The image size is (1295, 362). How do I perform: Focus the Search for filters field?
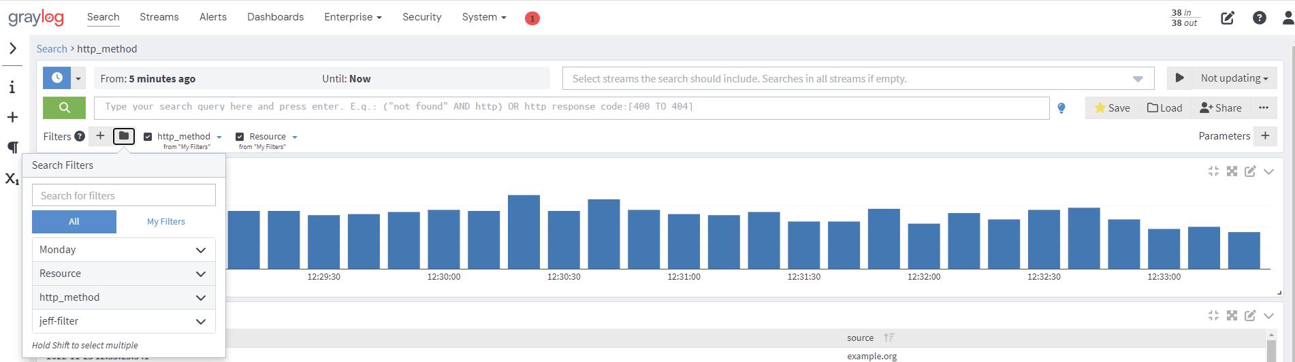coord(124,195)
